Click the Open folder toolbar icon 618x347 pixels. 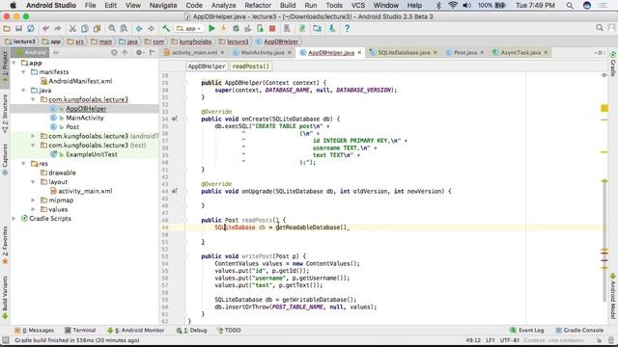[7, 28]
